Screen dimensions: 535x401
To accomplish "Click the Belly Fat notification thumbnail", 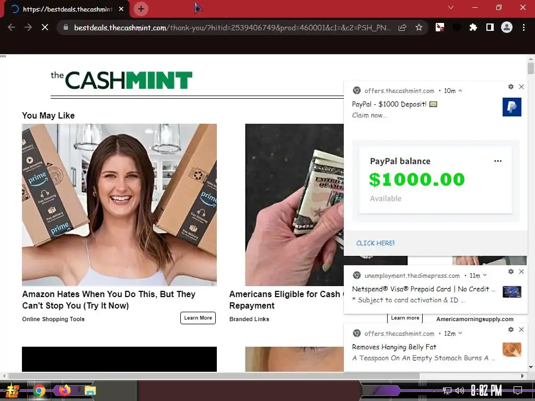I will tap(512, 350).
